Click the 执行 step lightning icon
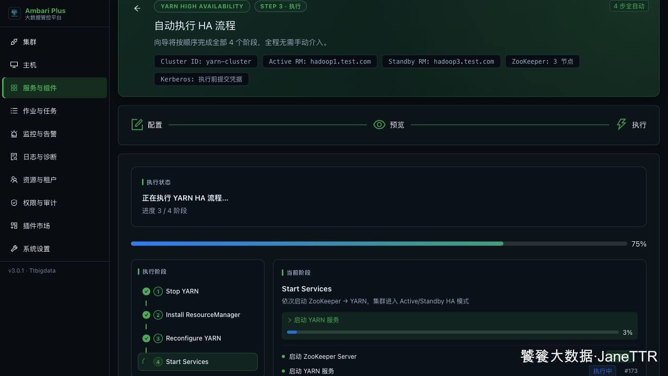Viewport: 668px width, 376px height. click(x=622, y=124)
